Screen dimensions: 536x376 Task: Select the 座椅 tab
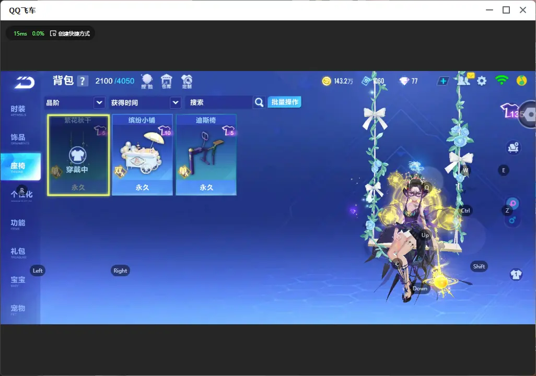[20, 167]
